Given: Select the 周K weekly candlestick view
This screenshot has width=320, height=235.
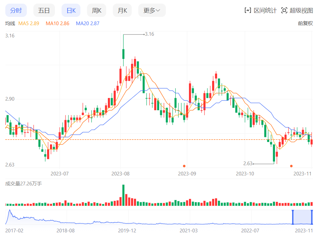Looking at the screenshot, I should point(97,11).
